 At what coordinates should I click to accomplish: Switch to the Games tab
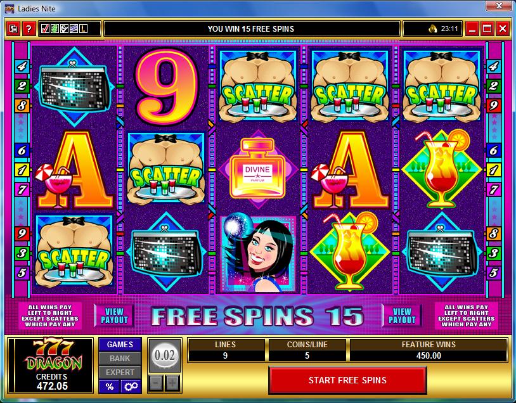pos(120,345)
